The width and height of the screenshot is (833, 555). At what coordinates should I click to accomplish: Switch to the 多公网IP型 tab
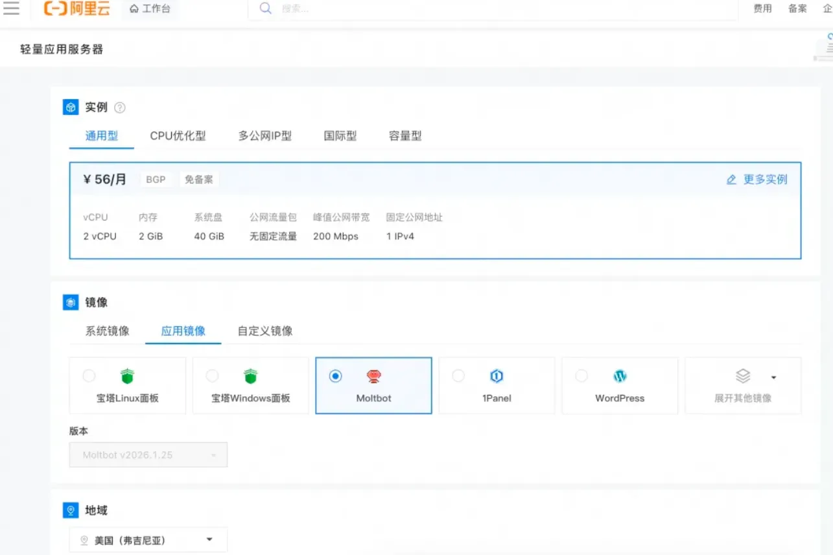tap(265, 136)
